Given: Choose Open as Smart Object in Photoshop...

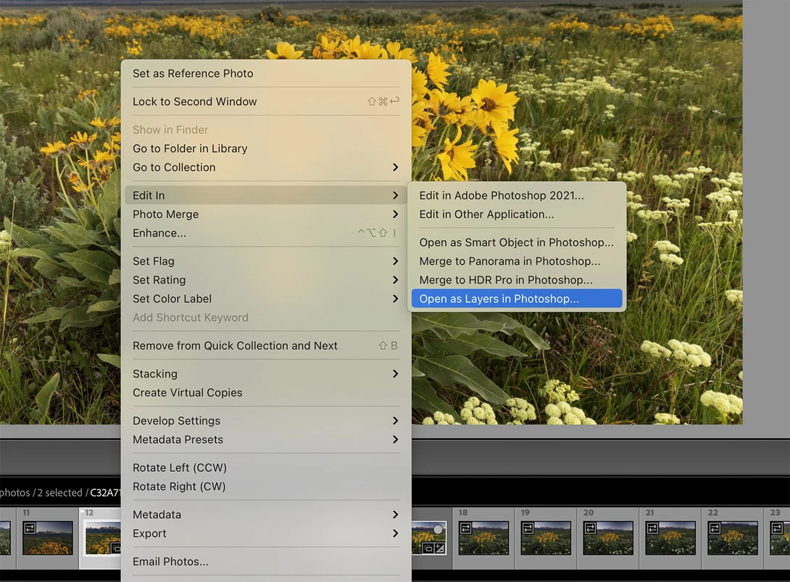Looking at the screenshot, I should click(517, 242).
